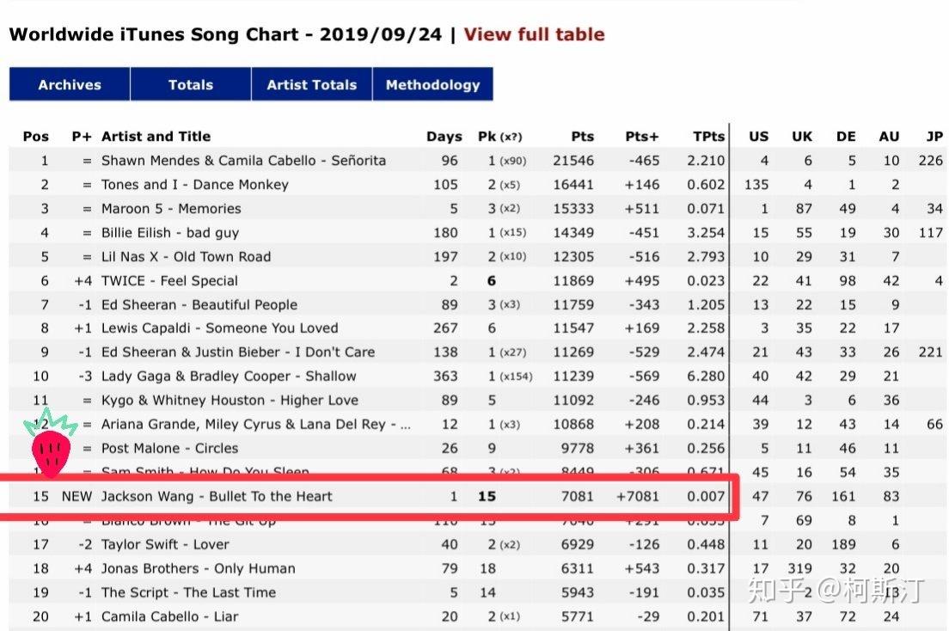The image size is (949, 631).
Task: Open the Methodology tab
Action: pyautogui.click(x=432, y=84)
